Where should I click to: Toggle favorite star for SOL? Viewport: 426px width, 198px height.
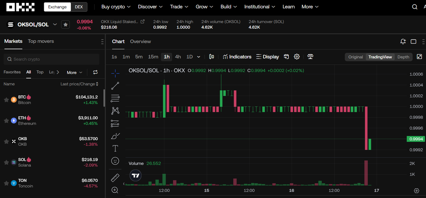click(6, 162)
